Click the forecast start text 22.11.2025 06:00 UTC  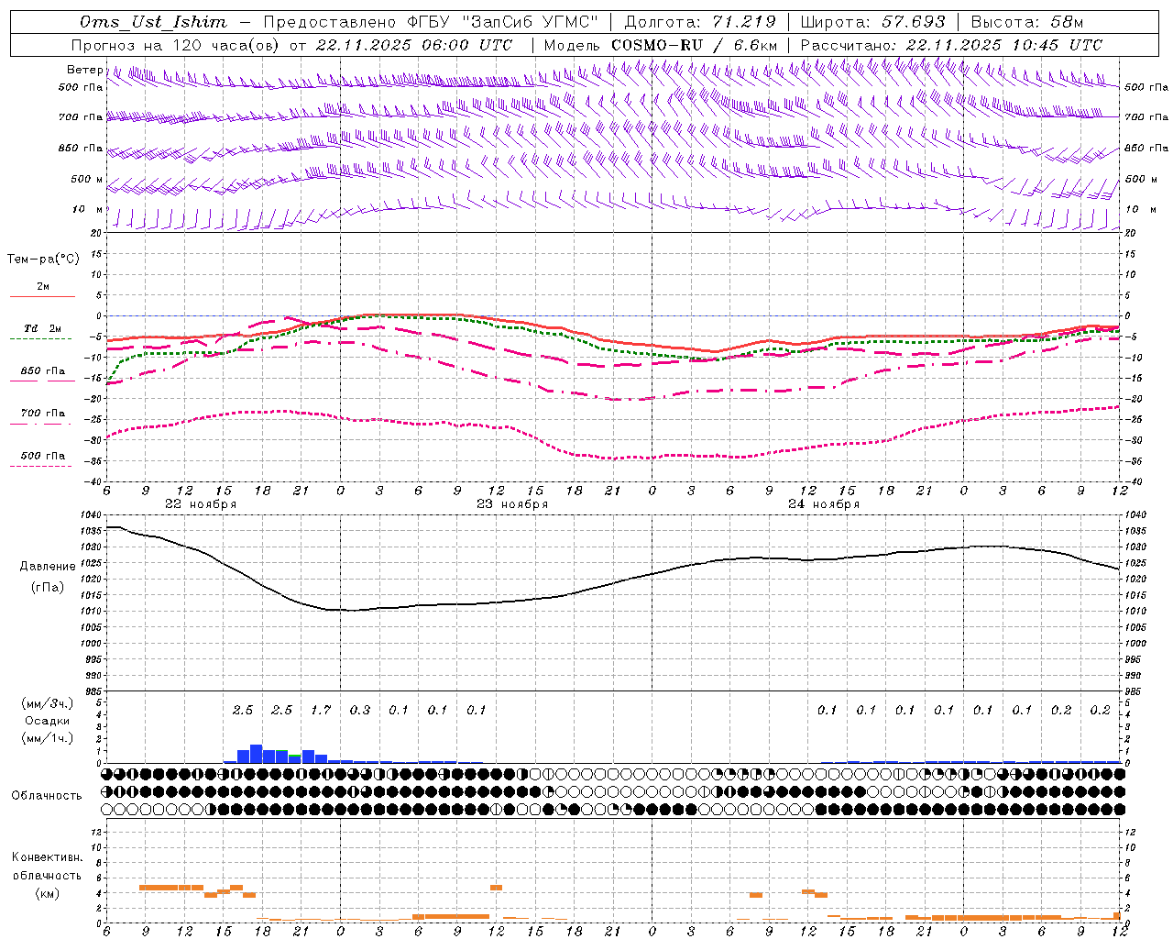coord(413,45)
